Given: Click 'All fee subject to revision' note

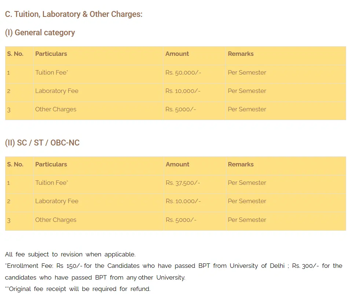Looking at the screenshot, I should [x=70, y=254].
